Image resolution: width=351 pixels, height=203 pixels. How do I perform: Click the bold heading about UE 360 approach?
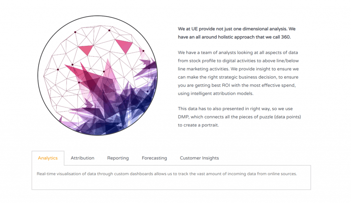[x=237, y=33]
